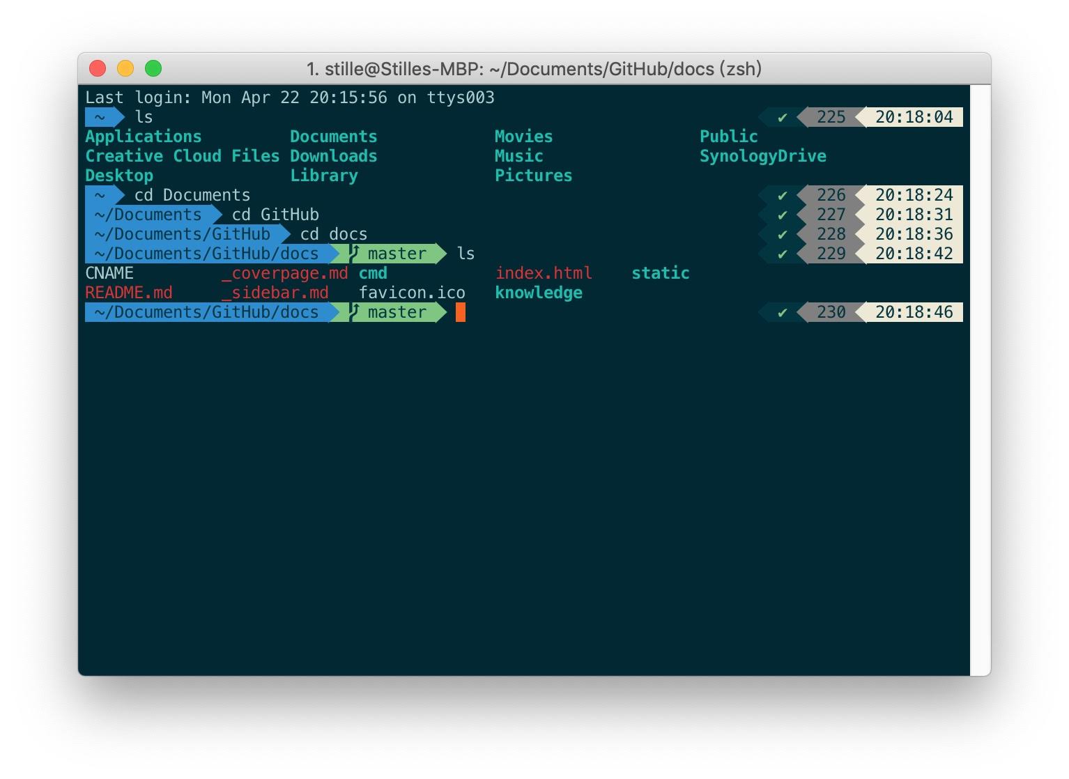1069x779 pixels.
Task: Select the Applications folder name
Action: point(144,137)
